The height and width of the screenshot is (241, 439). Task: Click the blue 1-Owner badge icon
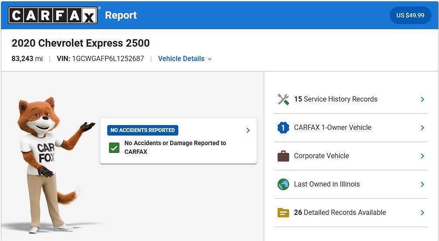coord(283,128)
